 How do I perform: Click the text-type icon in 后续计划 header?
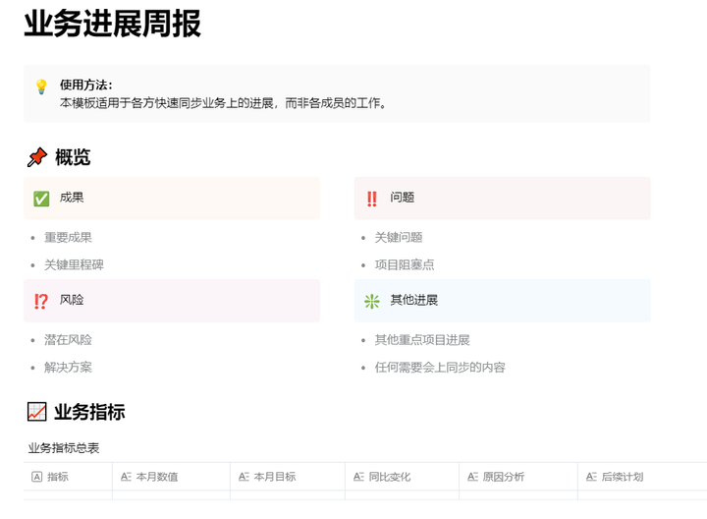(x=591, y=477)
